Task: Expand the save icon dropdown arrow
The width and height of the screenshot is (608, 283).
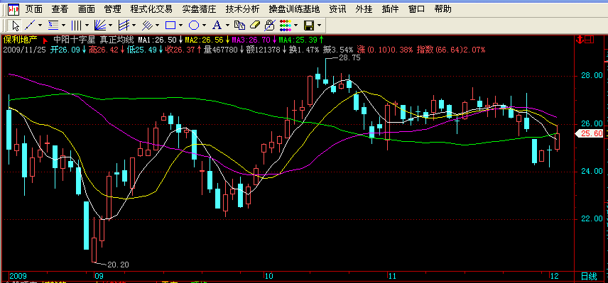Action: click(320, 26)
